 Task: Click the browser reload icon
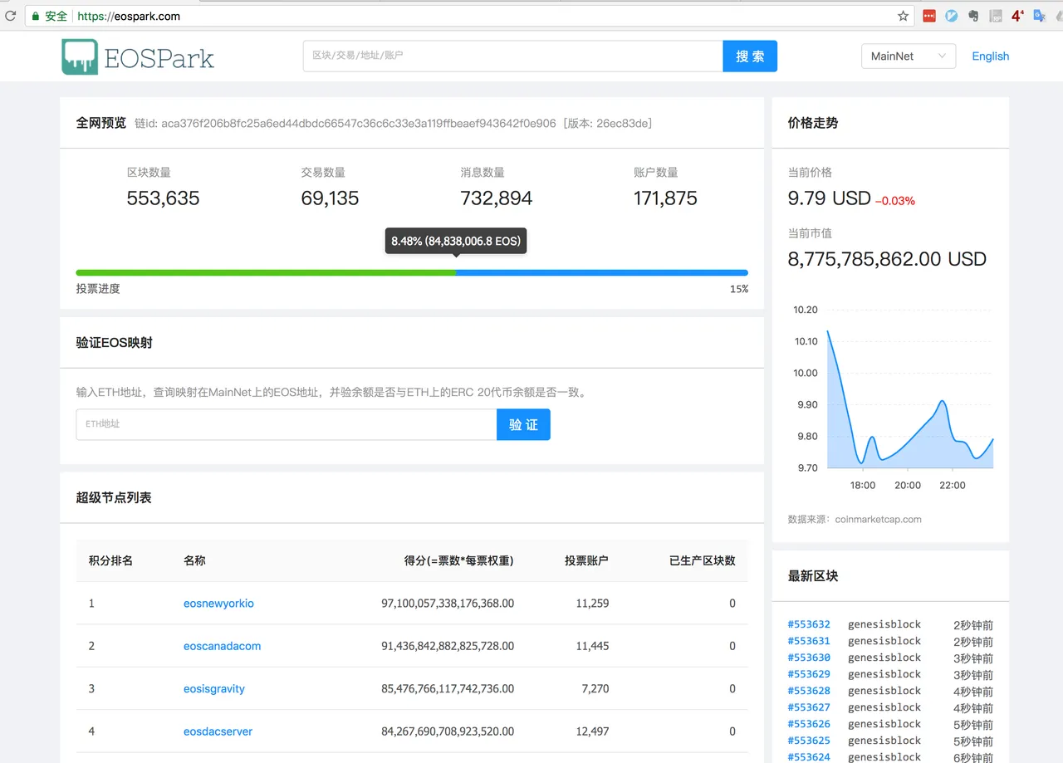[10, 16]
